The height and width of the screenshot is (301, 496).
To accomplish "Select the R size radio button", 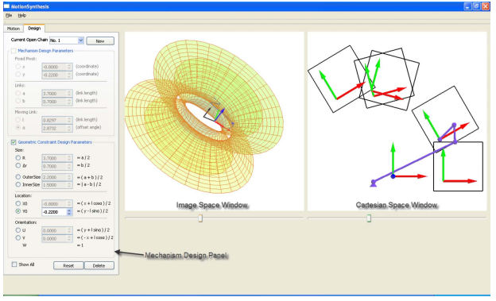I will point(18,158).
